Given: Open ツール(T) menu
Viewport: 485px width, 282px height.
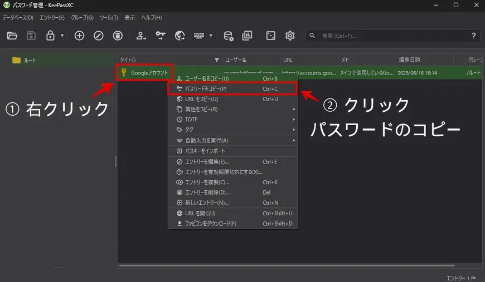Looking at the screenshot, I should (109, 18).
